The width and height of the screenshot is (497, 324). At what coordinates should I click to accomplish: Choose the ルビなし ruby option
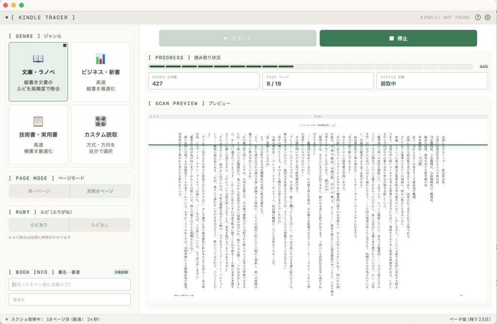[100, 225]
